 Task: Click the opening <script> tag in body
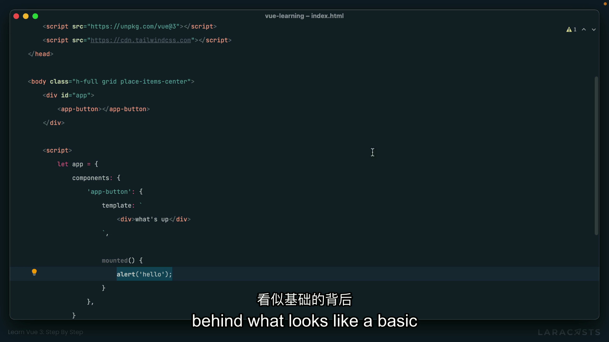[x=57, y=150]
